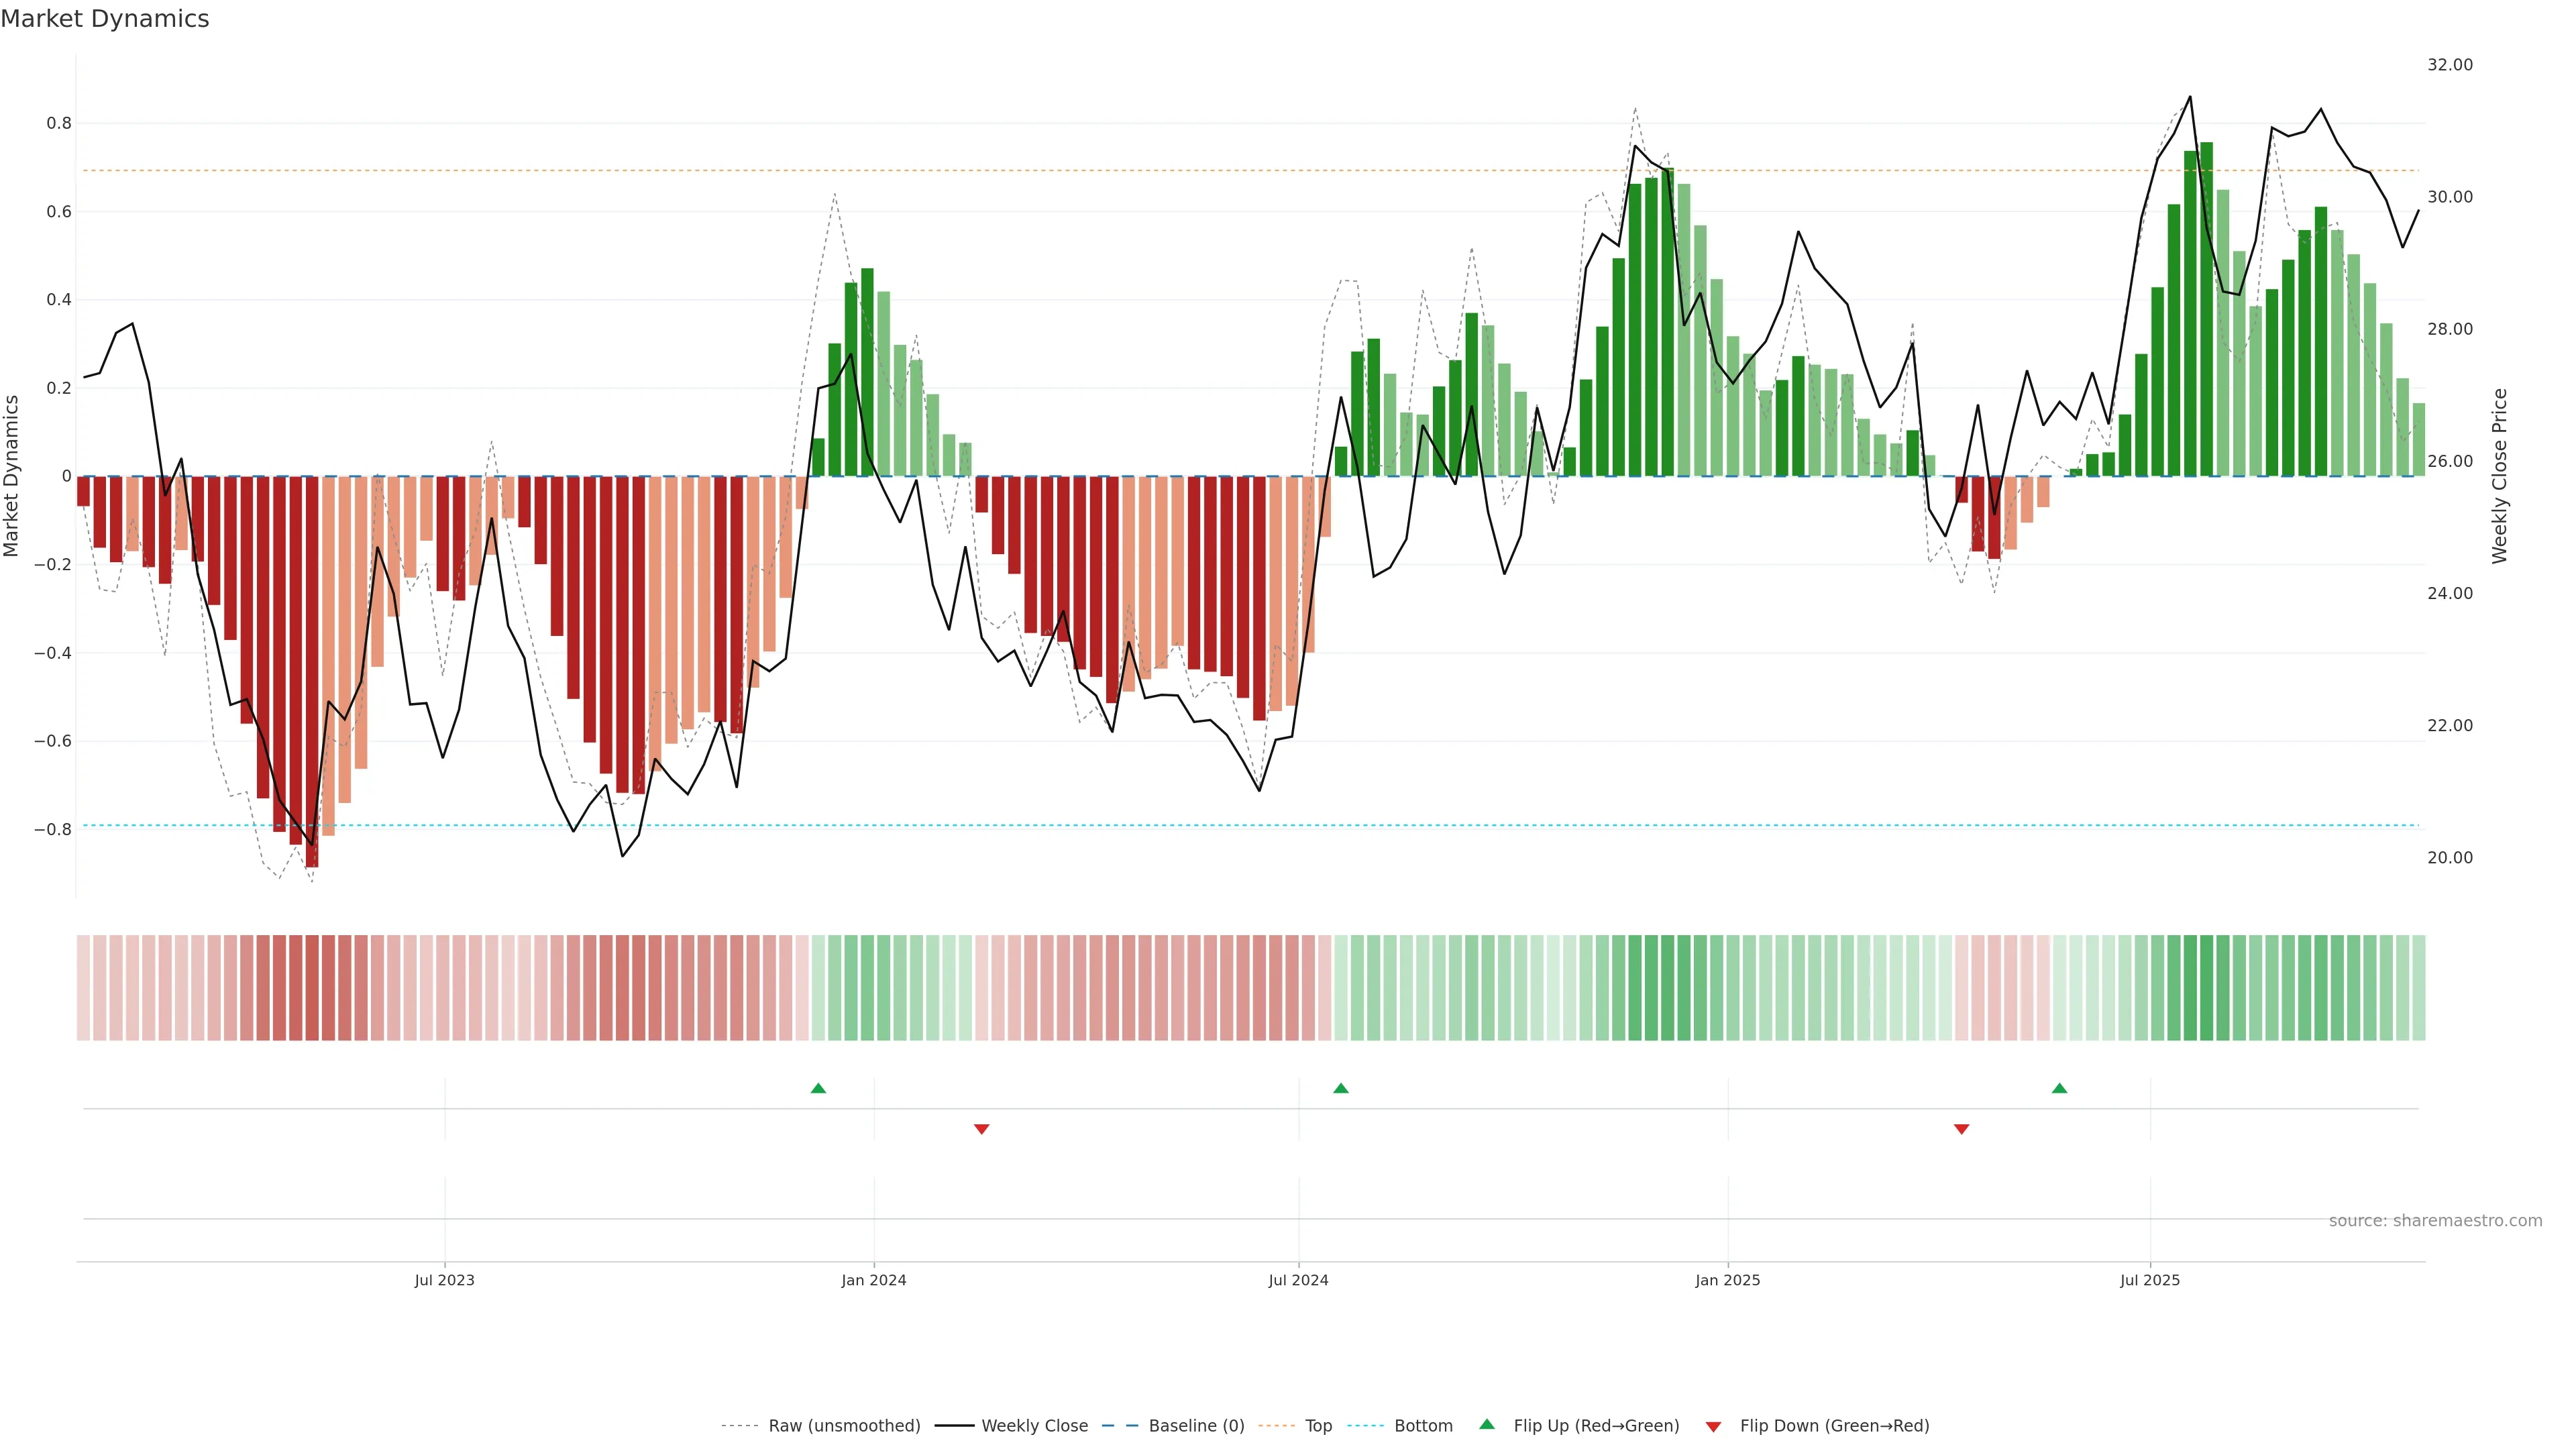Toggle the Weekly Close legend entry

[x=1034, y=1426]
